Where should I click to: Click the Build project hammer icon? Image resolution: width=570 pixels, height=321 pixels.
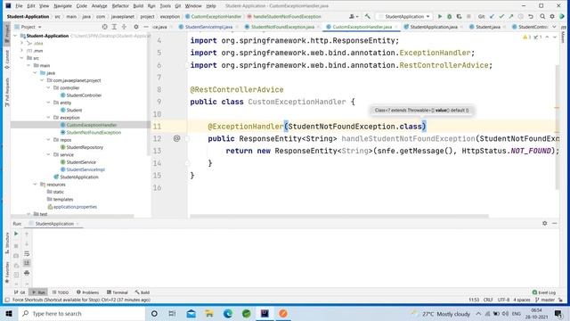(368, 16)
